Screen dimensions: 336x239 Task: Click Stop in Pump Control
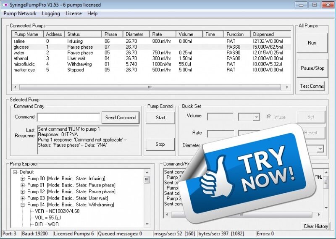(160, 144)
